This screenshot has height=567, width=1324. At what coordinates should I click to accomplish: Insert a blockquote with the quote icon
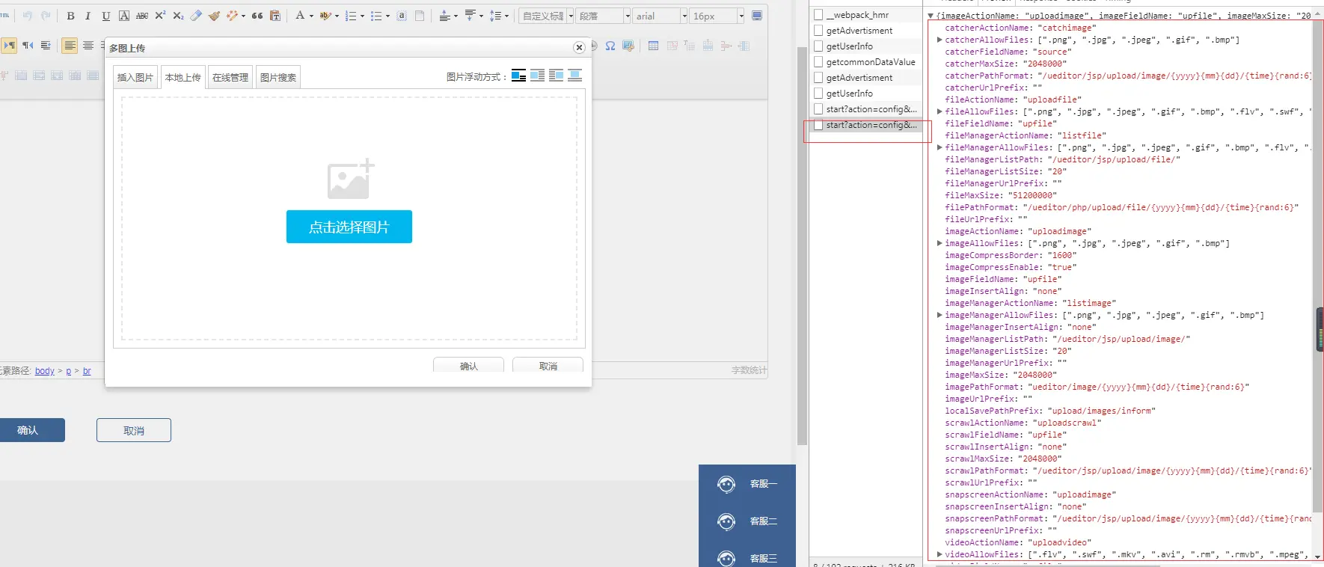point(257,16)
